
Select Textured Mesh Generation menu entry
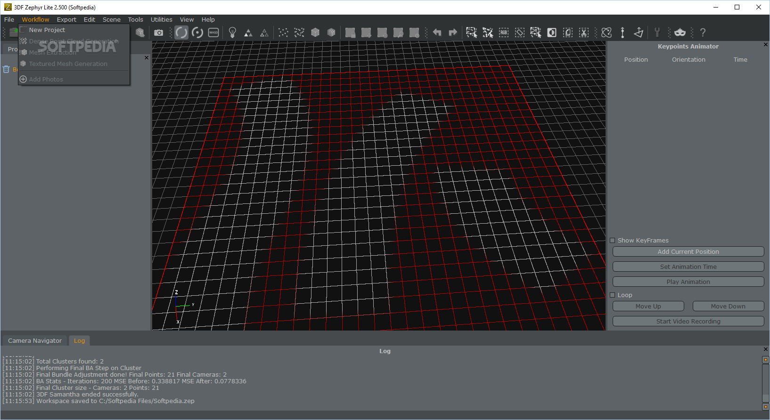pos(74,64)
